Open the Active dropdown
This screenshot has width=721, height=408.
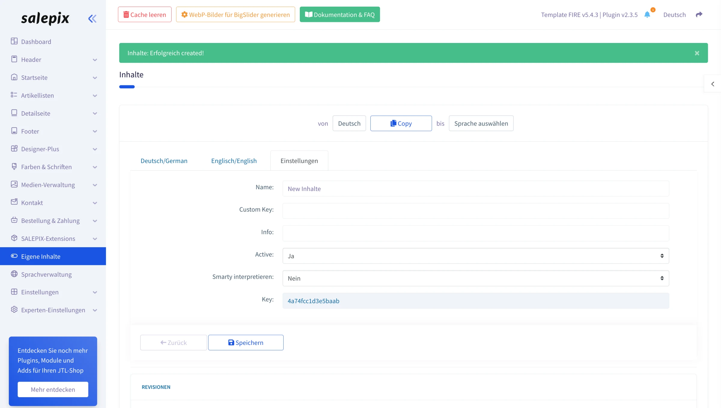[x=476, y=256]
